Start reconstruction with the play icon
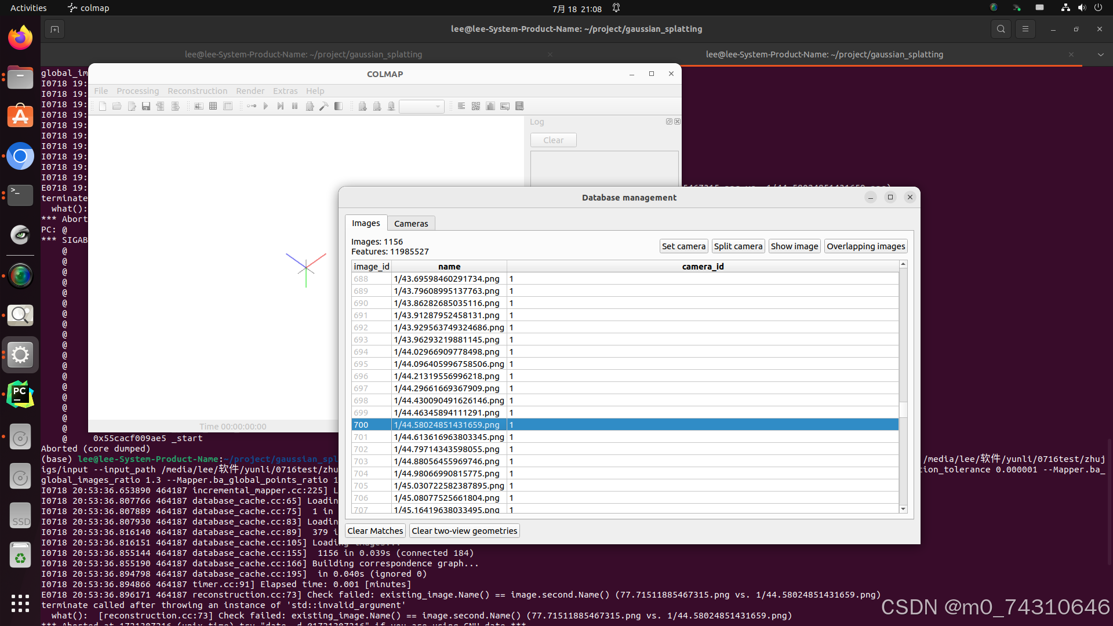1113x626 pixels. coord(266,106)
